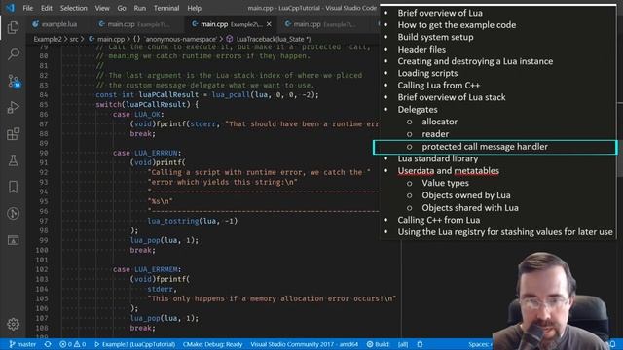
Task: Expand the anonymous-namespace breadcrumb segment
Action: coord(180,39)
